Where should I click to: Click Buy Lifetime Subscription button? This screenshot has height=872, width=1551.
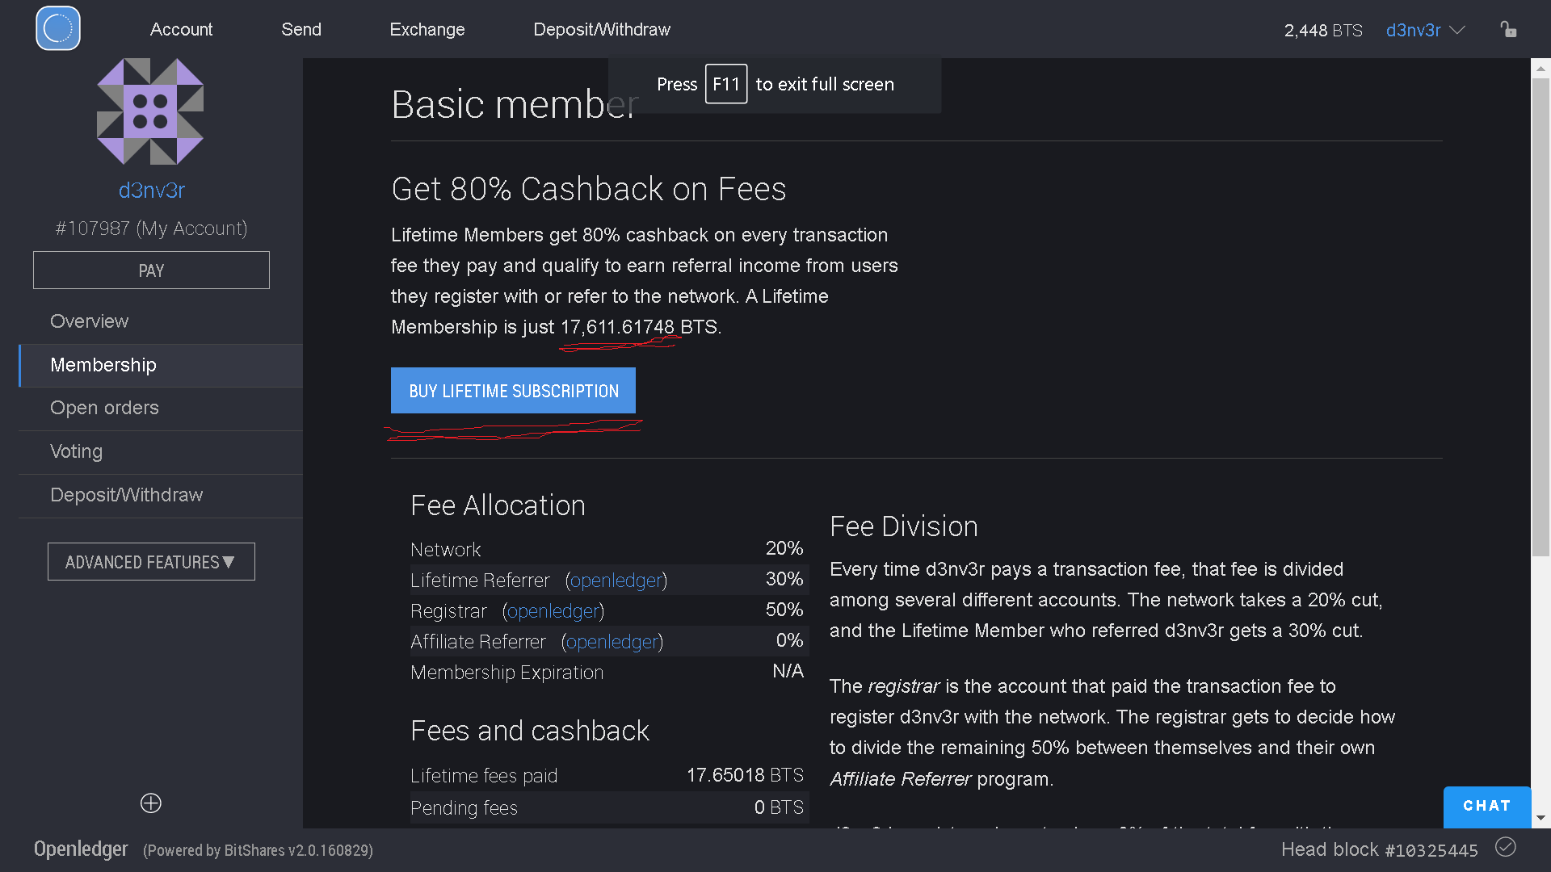(x=513, y=391)
